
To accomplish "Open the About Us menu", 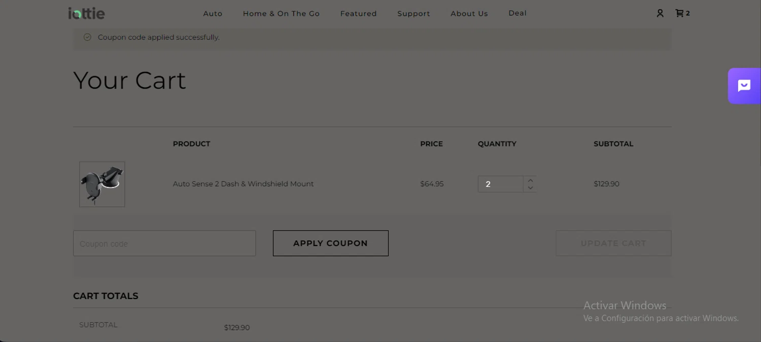I will [469, 14].
